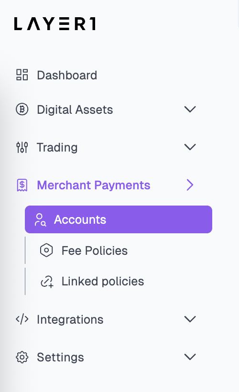Click the Merchant Payments label
Viewport: 239px width, 392px height.
tap(94, 185)
